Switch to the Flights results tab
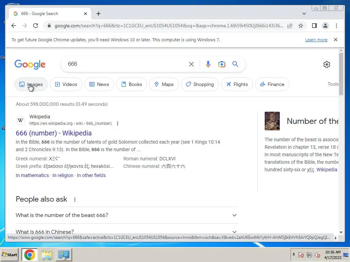 pyautogui.click(x=237, y=84)
